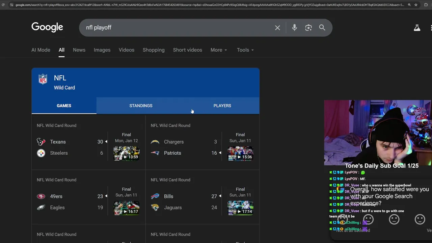Open the Steelers team name link
Screen dimensions: 432x243
pyautogui.click(x=59, y=153)
